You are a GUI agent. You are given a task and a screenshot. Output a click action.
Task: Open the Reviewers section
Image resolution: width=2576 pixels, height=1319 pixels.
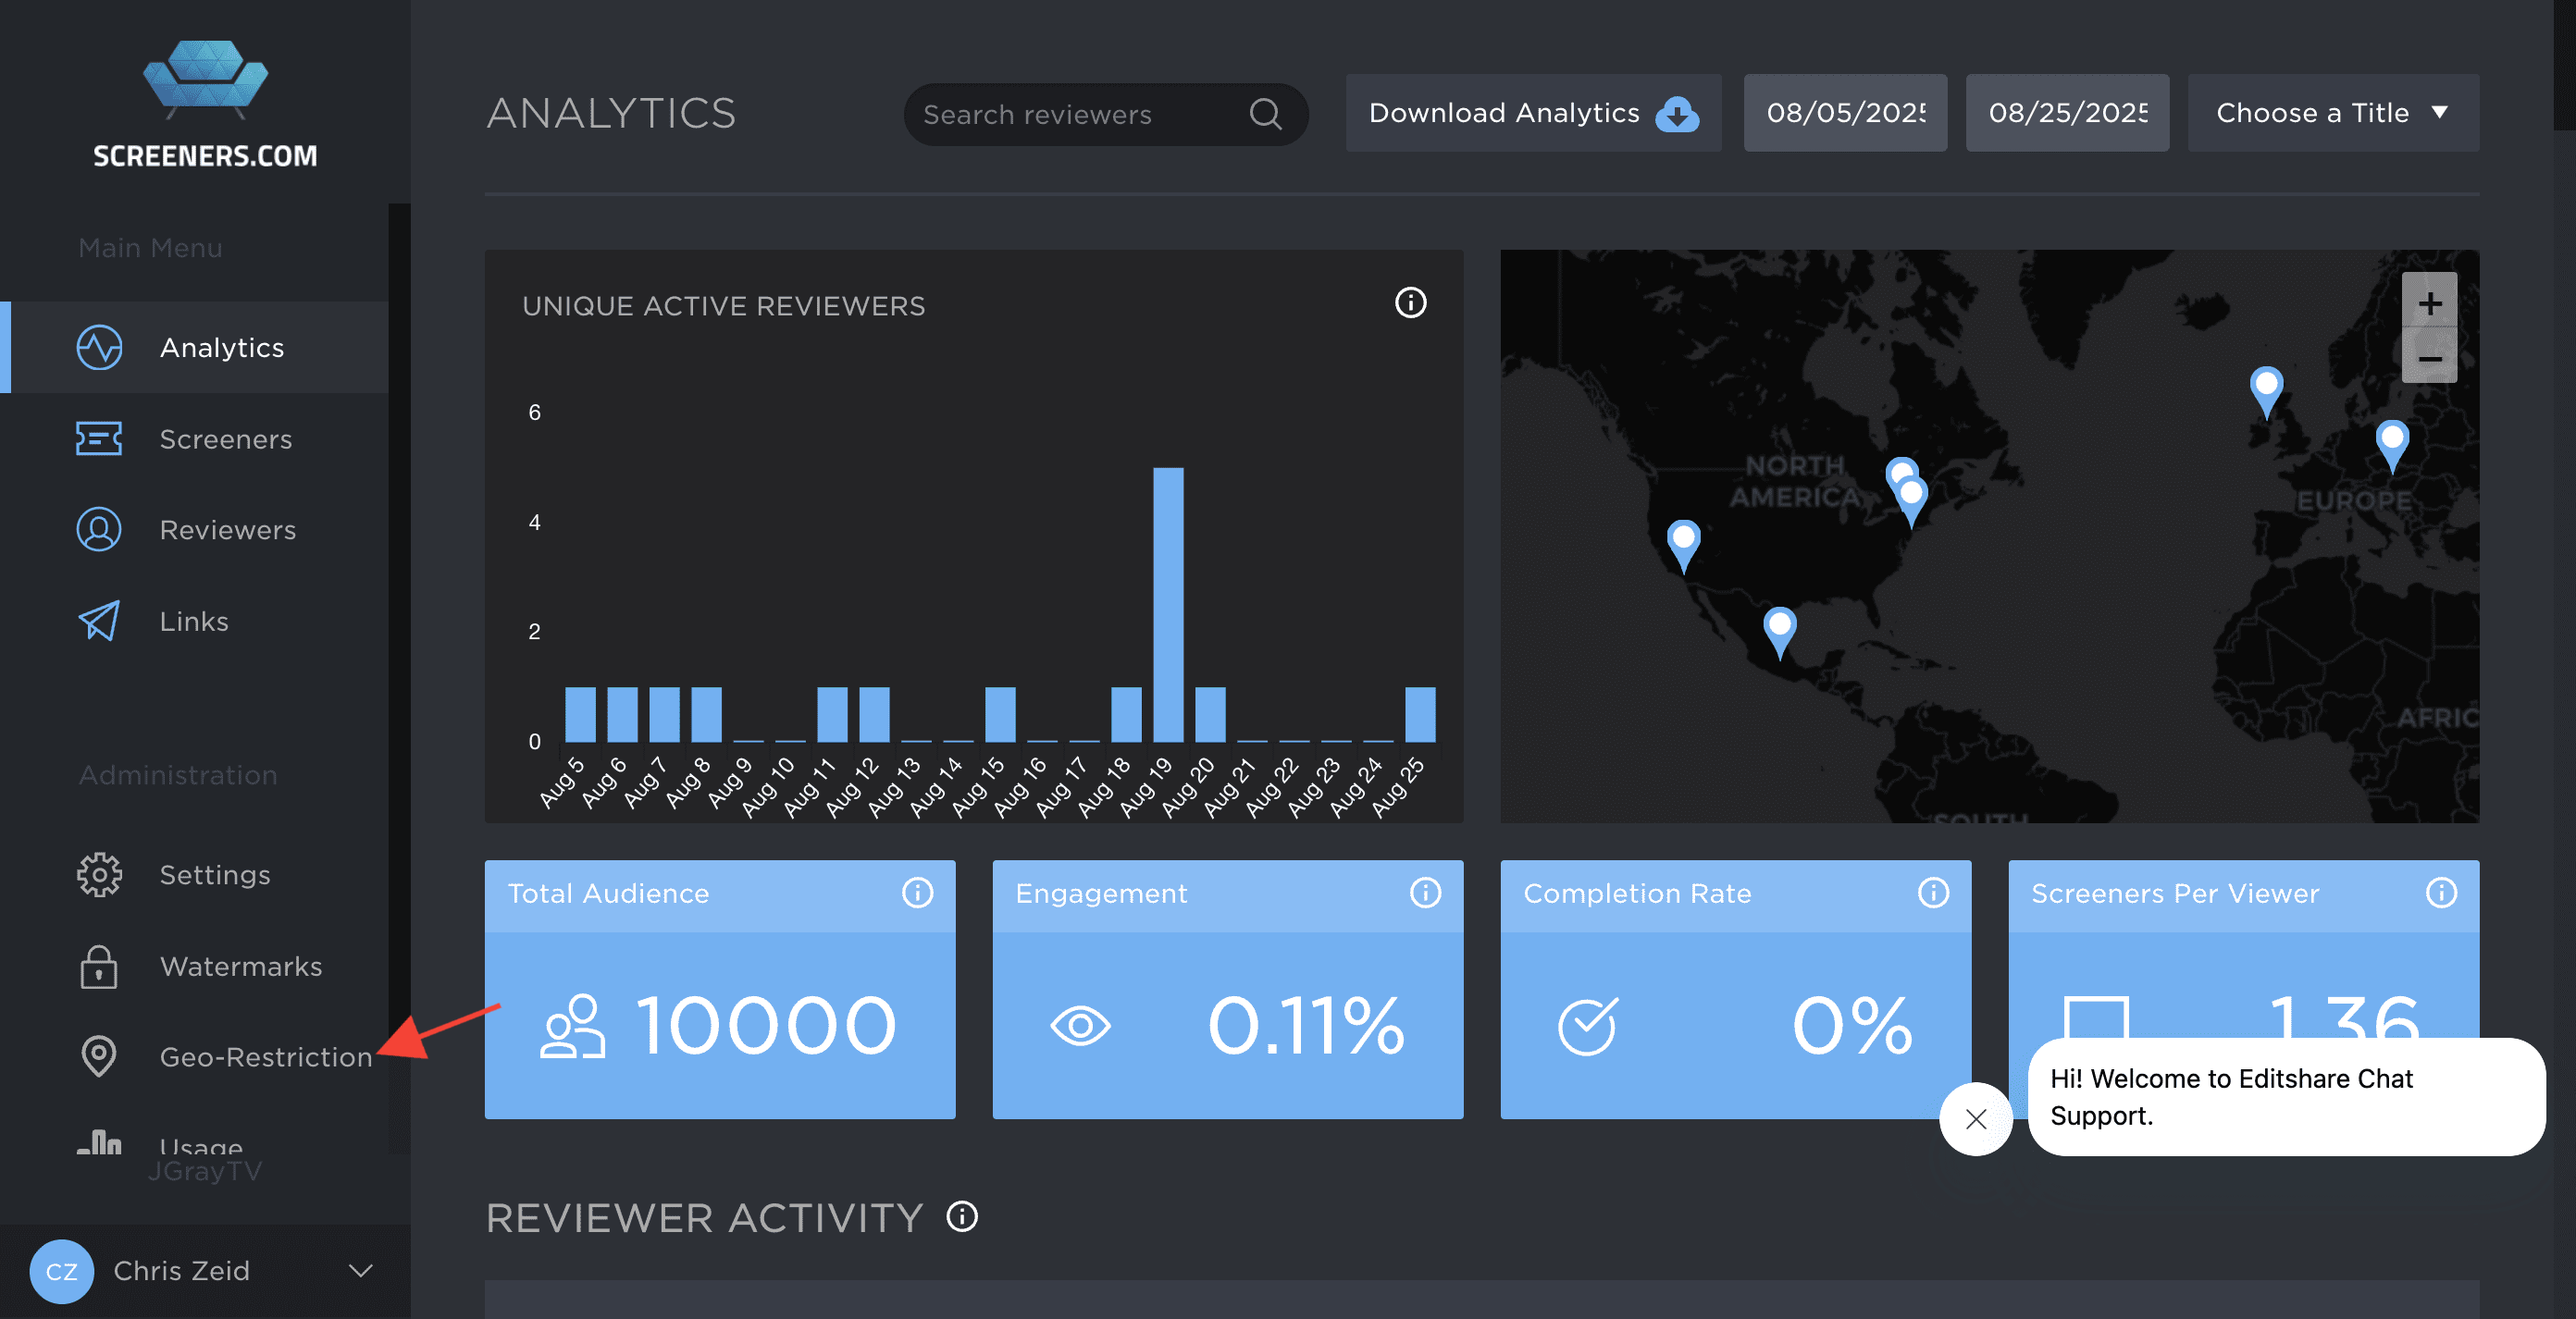tap(227, 530)
